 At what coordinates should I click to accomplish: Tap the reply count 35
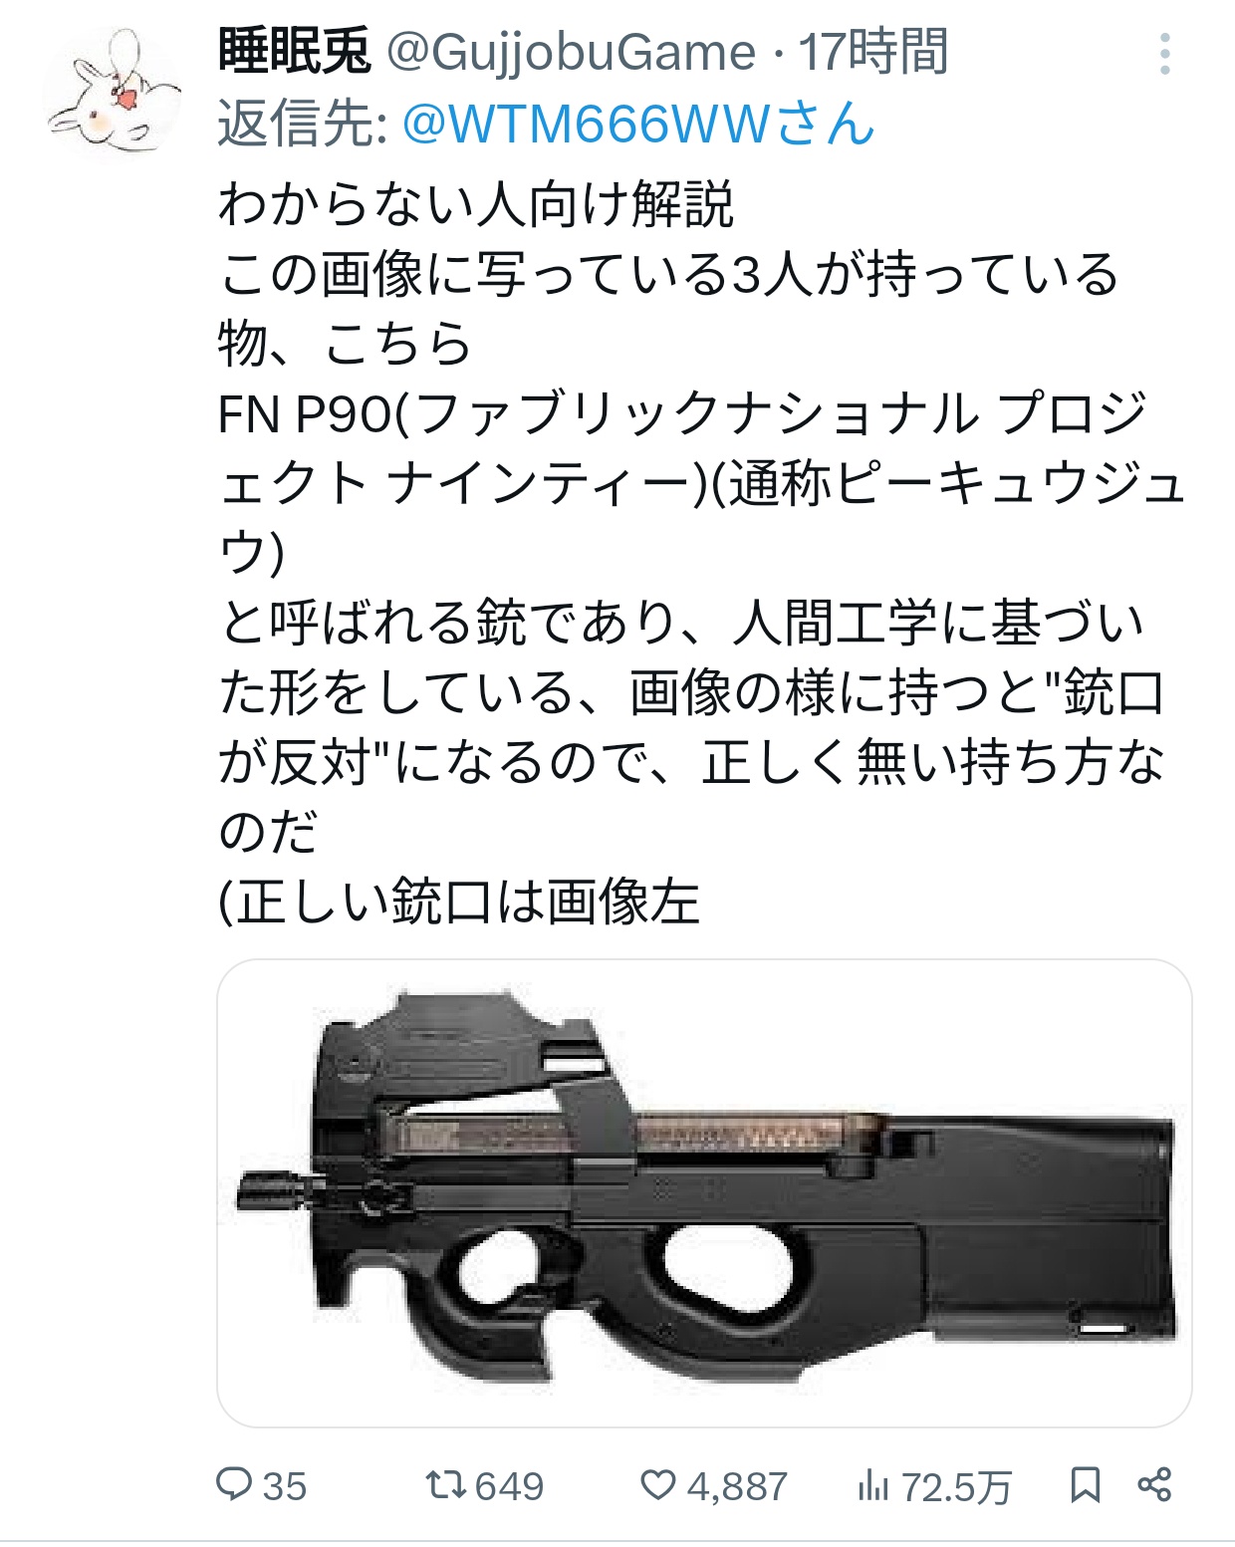[x=284, y=1486]
